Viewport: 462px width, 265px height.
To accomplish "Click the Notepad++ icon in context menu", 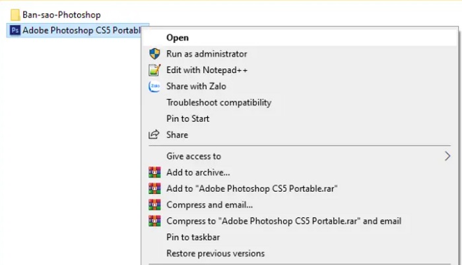I will pyautogui.click(x=154, y=70).
